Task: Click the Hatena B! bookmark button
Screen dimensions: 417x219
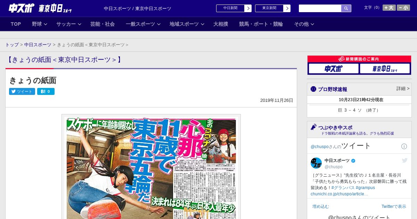Action: point(46,91)
